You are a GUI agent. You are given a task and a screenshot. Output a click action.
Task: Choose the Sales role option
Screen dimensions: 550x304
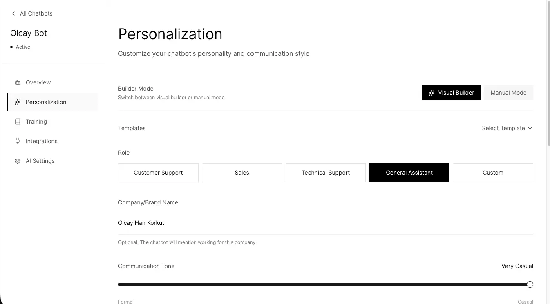pyautogui.click(x=242, y=173)
